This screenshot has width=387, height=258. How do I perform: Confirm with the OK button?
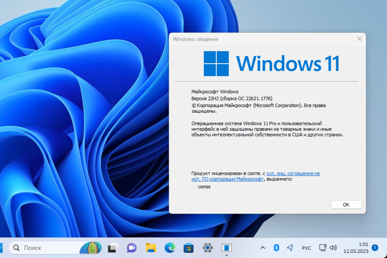point(346,204)
